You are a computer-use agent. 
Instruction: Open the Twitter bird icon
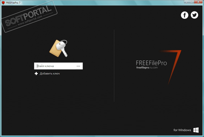point(194,15)
